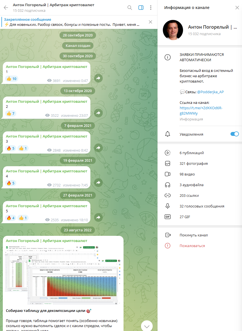Click the scroll-to-bottom chevron button
Screen dimensions: 242x331
(147, 326)
